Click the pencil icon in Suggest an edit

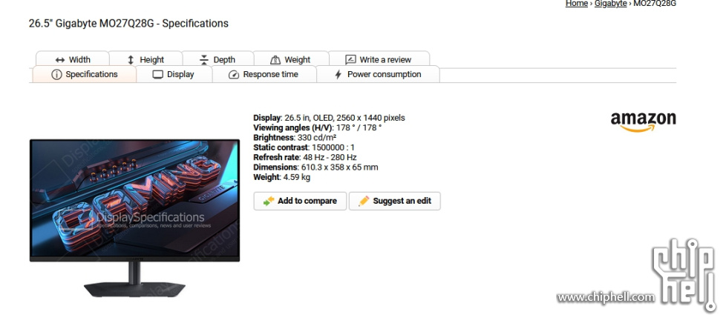coord(364,201)
